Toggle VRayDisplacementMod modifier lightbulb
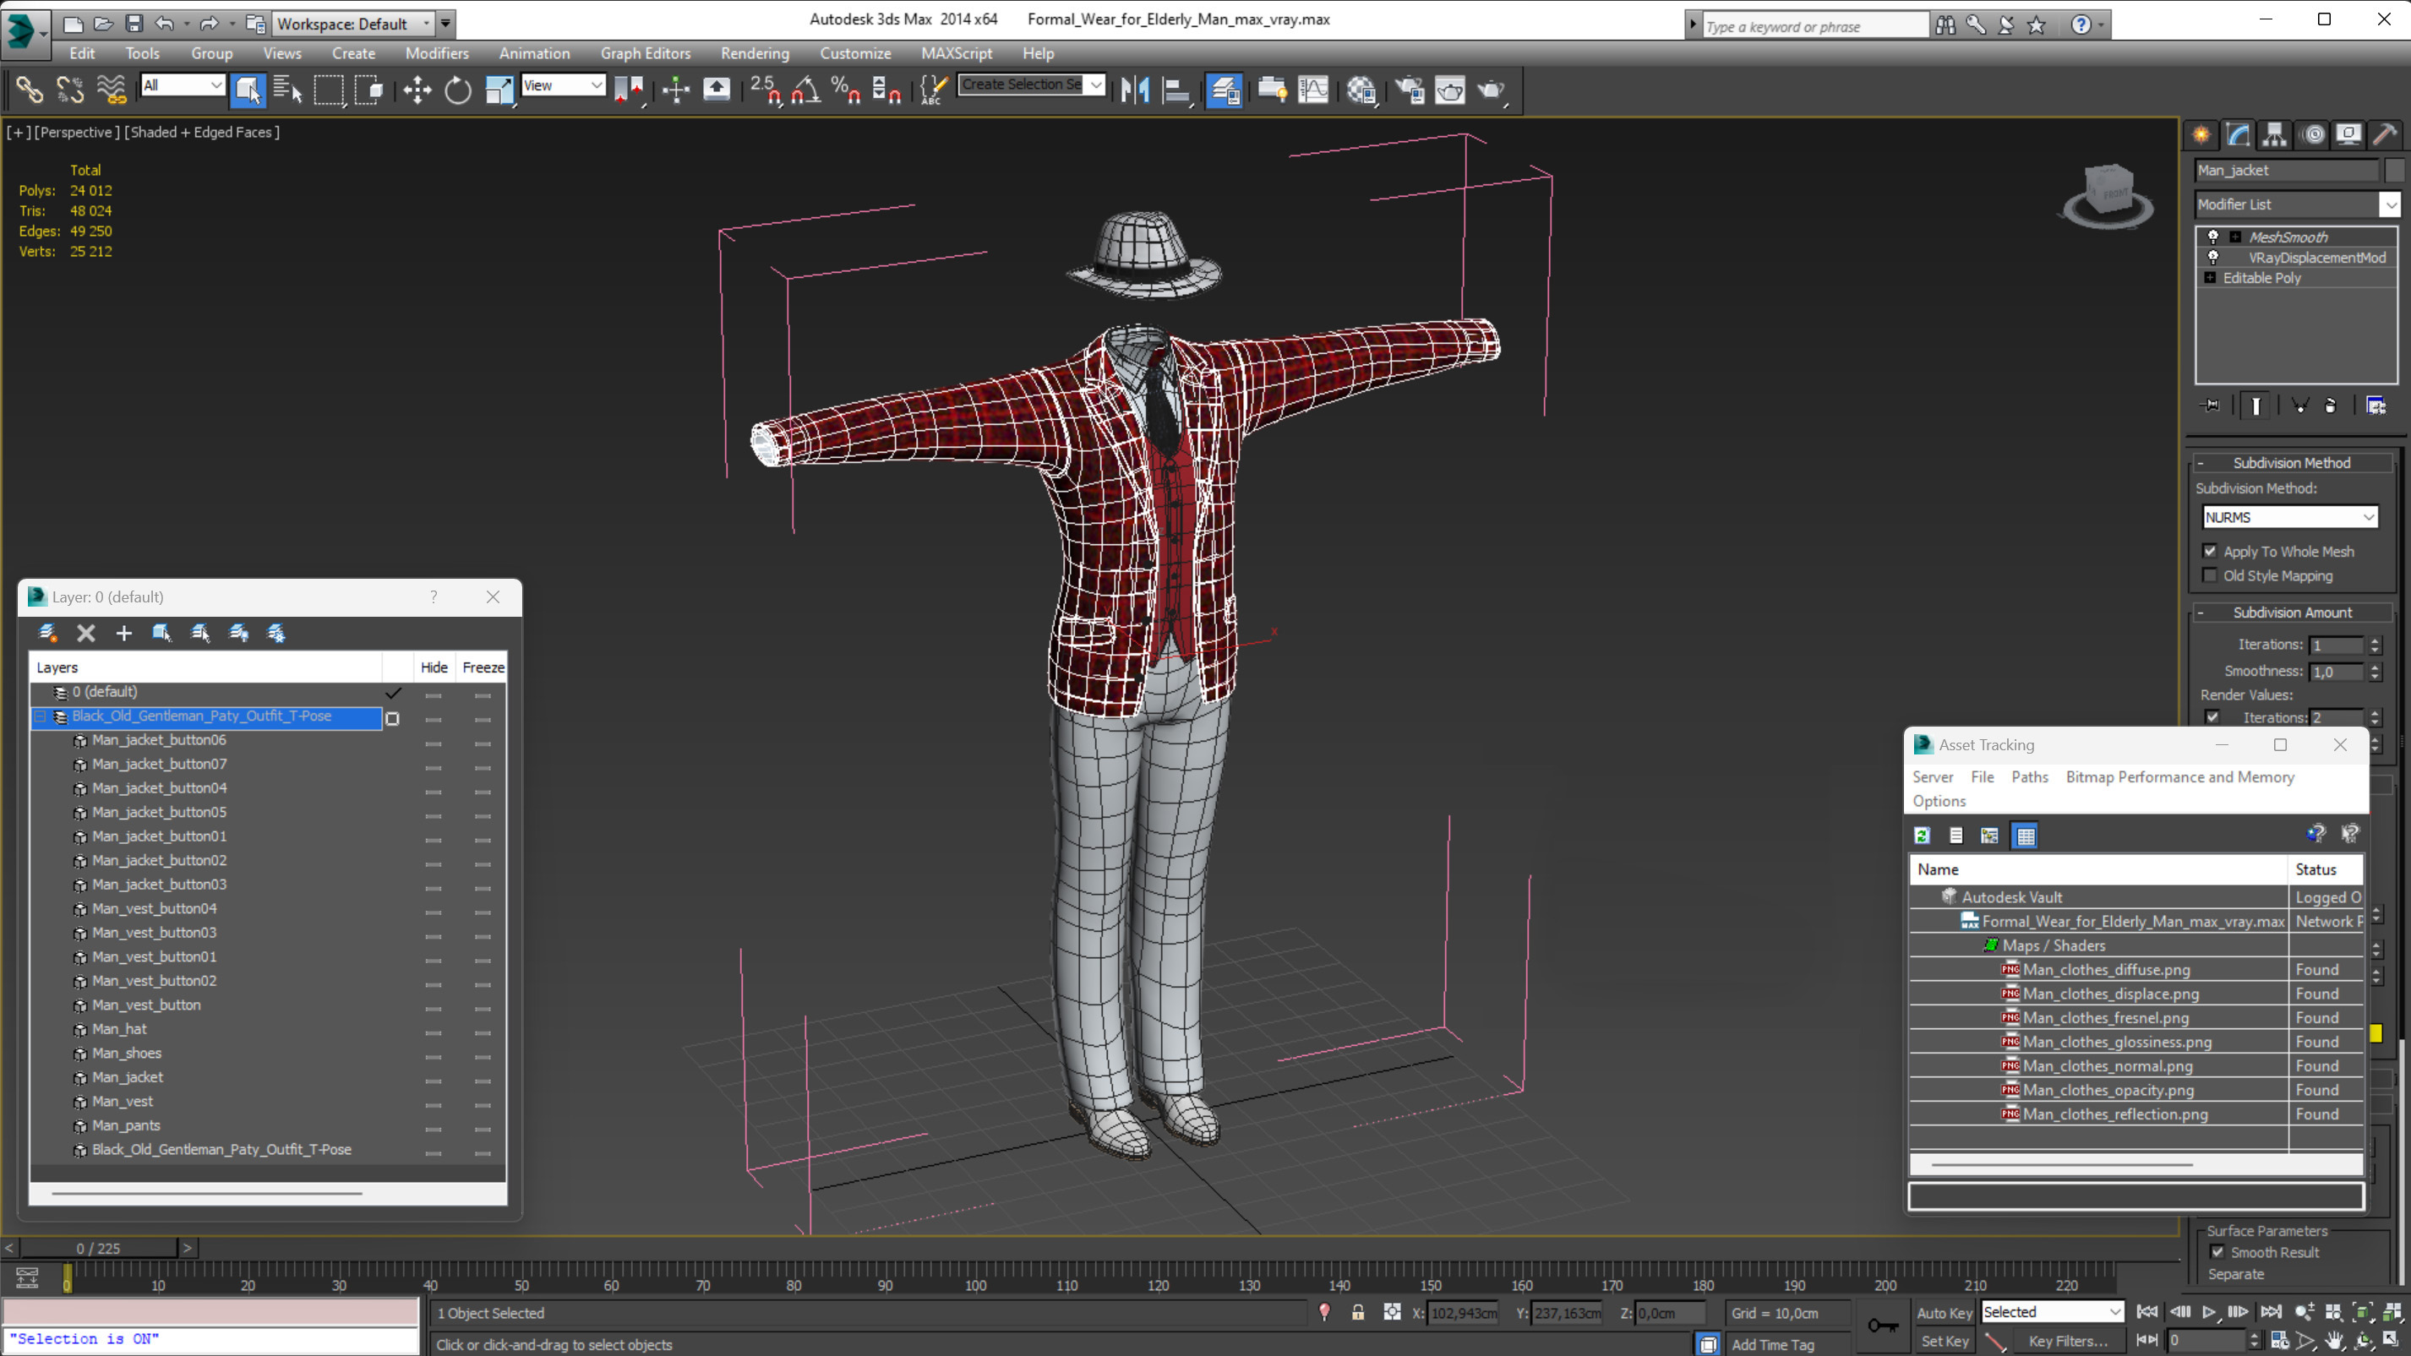Screen dimensions: 2411x1356 (x=2213, y=258)
